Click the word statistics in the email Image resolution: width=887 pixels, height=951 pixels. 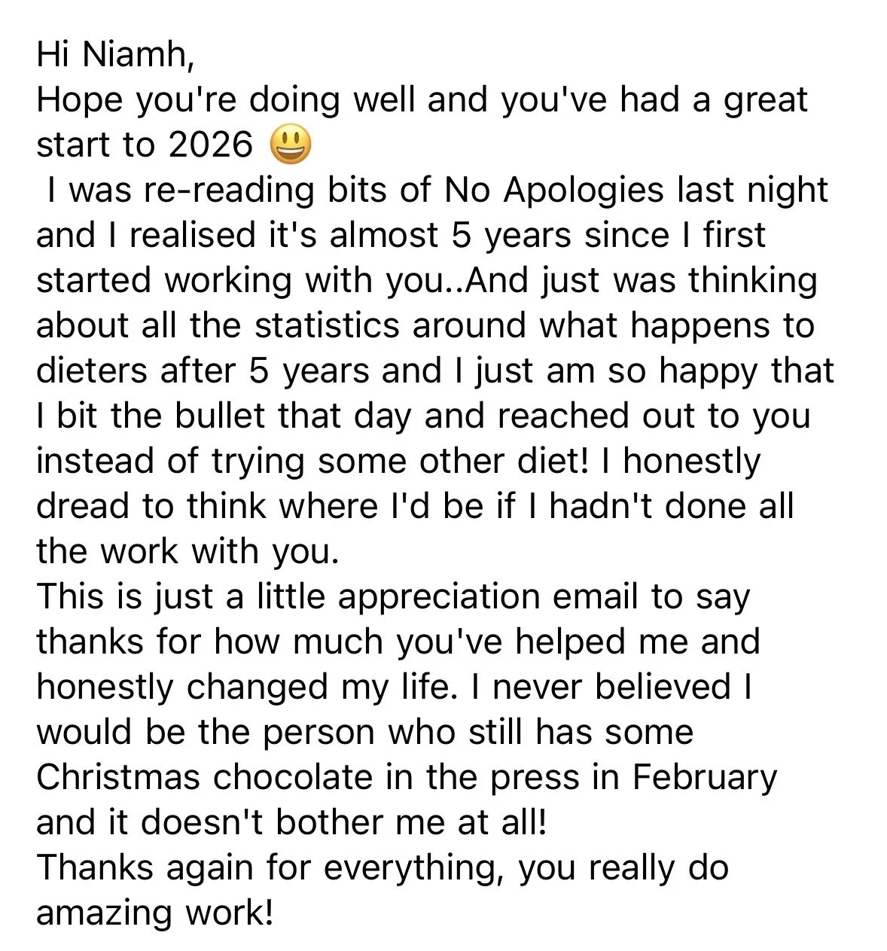pos(348,325)
